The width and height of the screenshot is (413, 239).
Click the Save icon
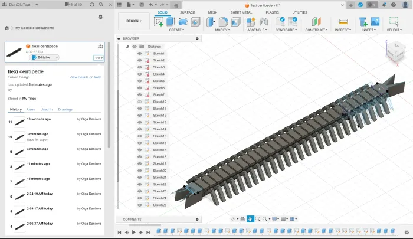(x=142, y=5)
